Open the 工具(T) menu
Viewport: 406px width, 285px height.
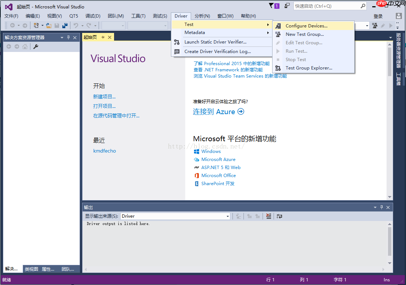point(139,16)
